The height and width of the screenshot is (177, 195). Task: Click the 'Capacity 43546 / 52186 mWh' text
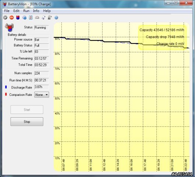pos(162,30)
